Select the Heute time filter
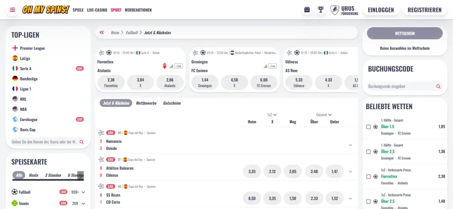The height and width of the screenshot is (209, 453). 34,175
